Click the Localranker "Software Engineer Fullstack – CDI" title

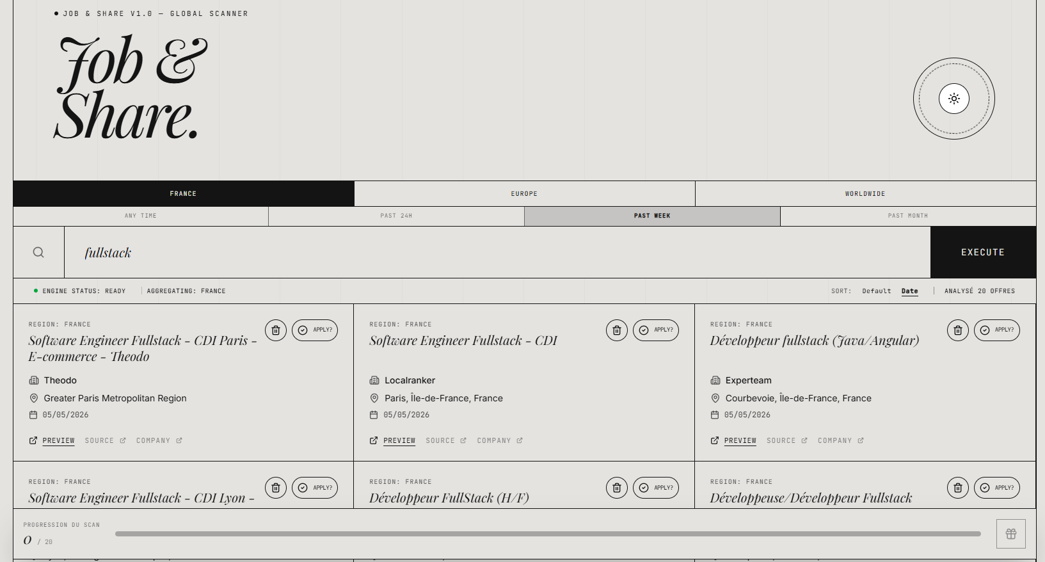click(463, 341)
